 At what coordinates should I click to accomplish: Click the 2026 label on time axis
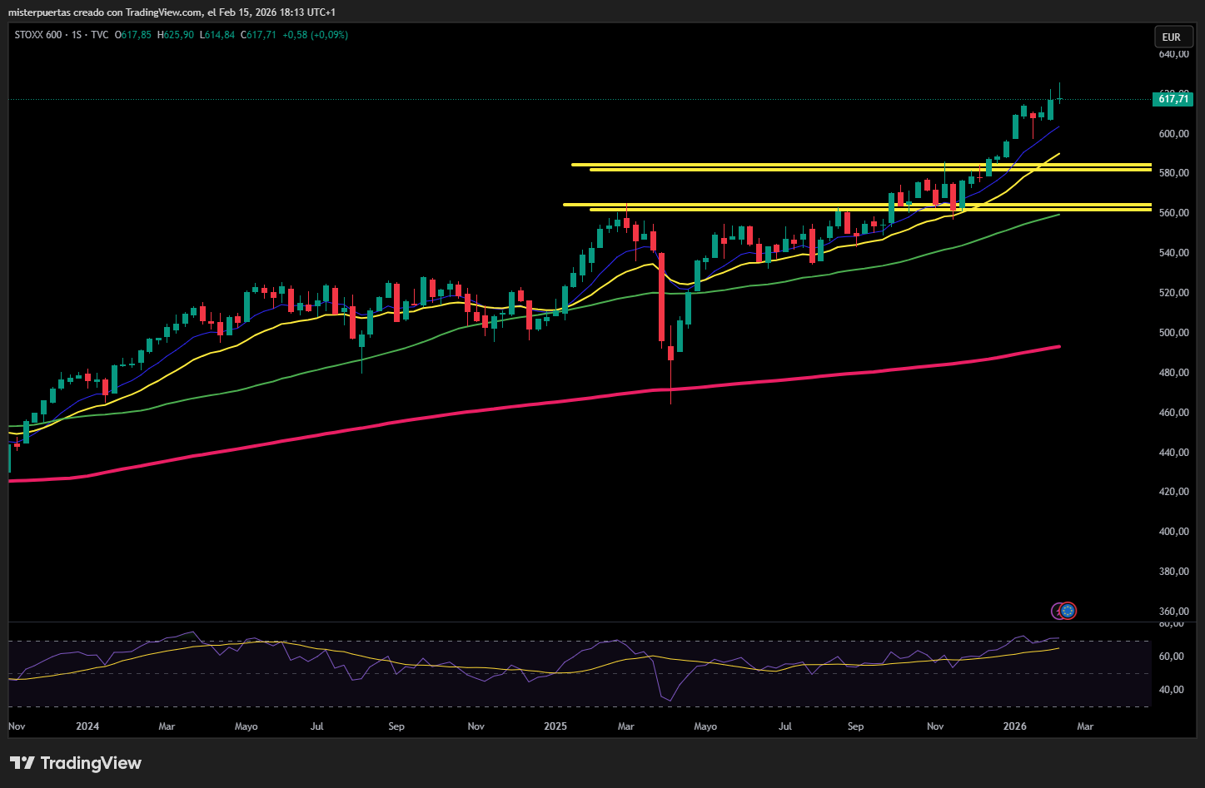pyautogui.click(x=1015, y=726)
